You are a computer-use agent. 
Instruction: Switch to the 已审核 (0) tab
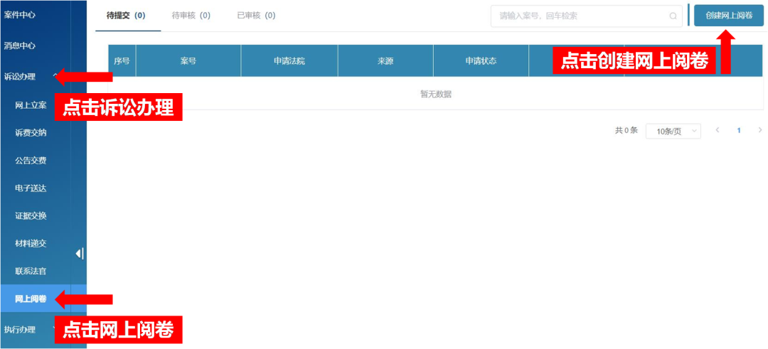tap(256, 16)
